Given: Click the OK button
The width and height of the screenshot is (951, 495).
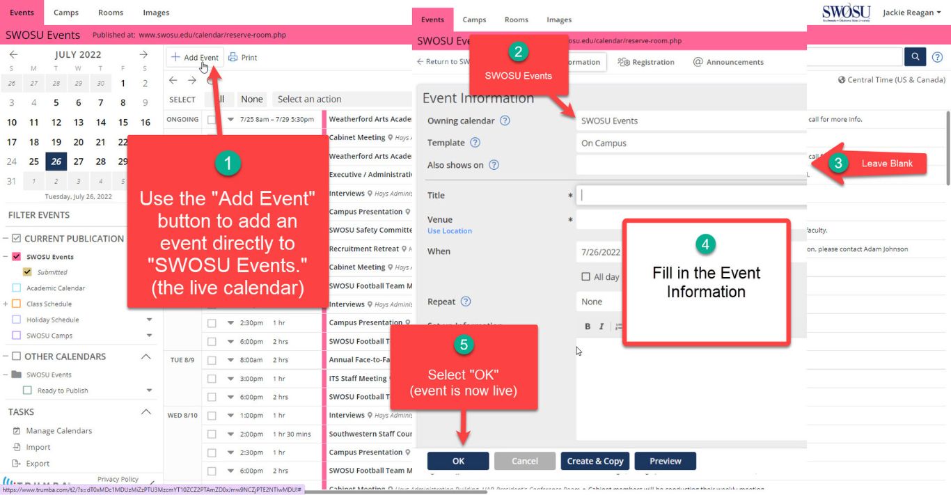Looking at the screenshot, I should click(x=458, y=461).
